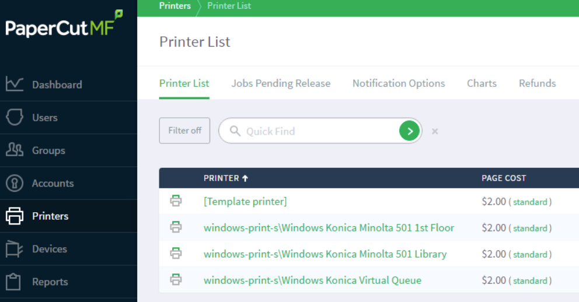Navigate to Accounts in sidebar
The height and width of the screenshot is (302, 579).
pyautogui.click(x=53, y=183)
